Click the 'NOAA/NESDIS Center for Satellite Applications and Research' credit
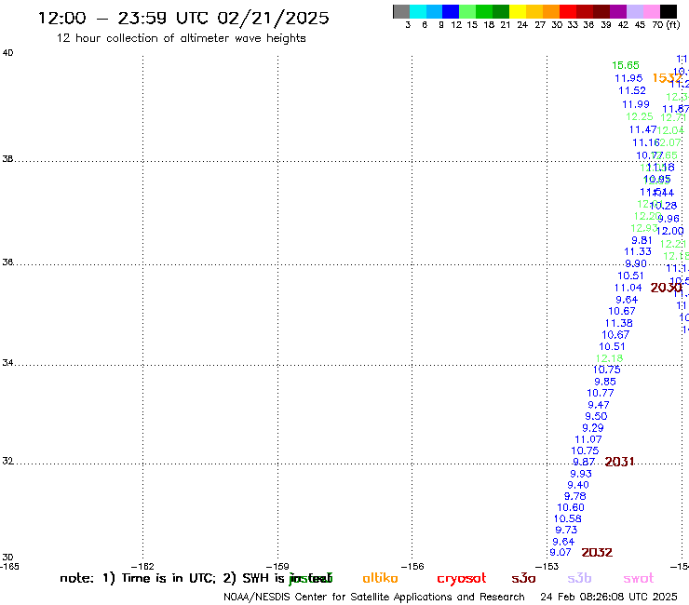 coord(374,598)
